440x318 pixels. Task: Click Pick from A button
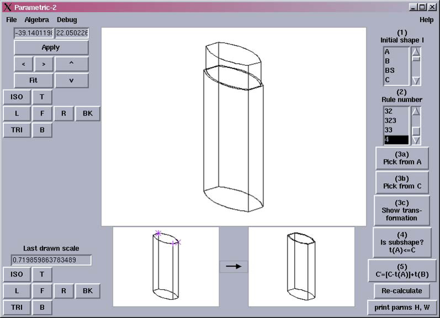pos(402,158)
